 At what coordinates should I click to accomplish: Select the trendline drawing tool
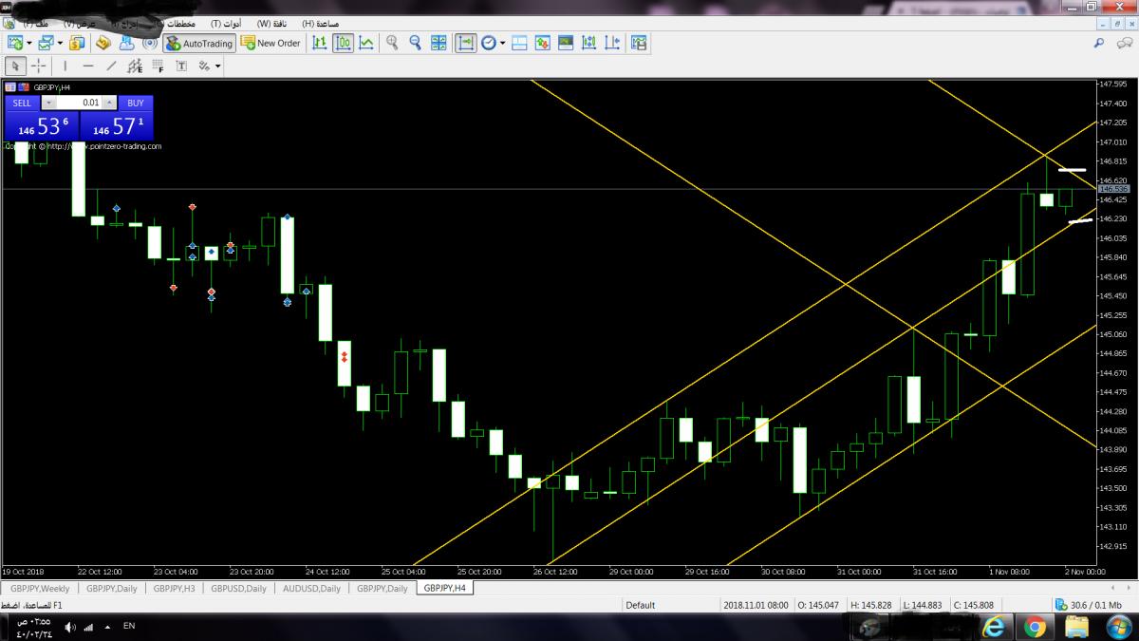pyautogui.click(x=111, y=66)
